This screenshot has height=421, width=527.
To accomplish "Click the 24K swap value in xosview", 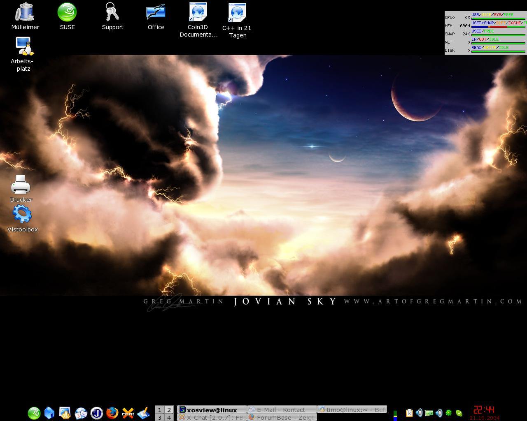I will coord(466,34).
